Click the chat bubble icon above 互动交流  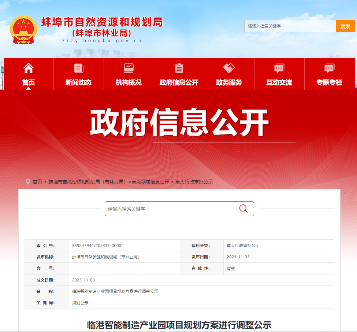pyautogui.click(x=279, y=68)
